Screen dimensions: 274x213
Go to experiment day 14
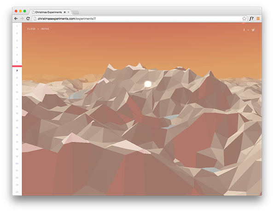pyautogui.click(x=17, y=121)
